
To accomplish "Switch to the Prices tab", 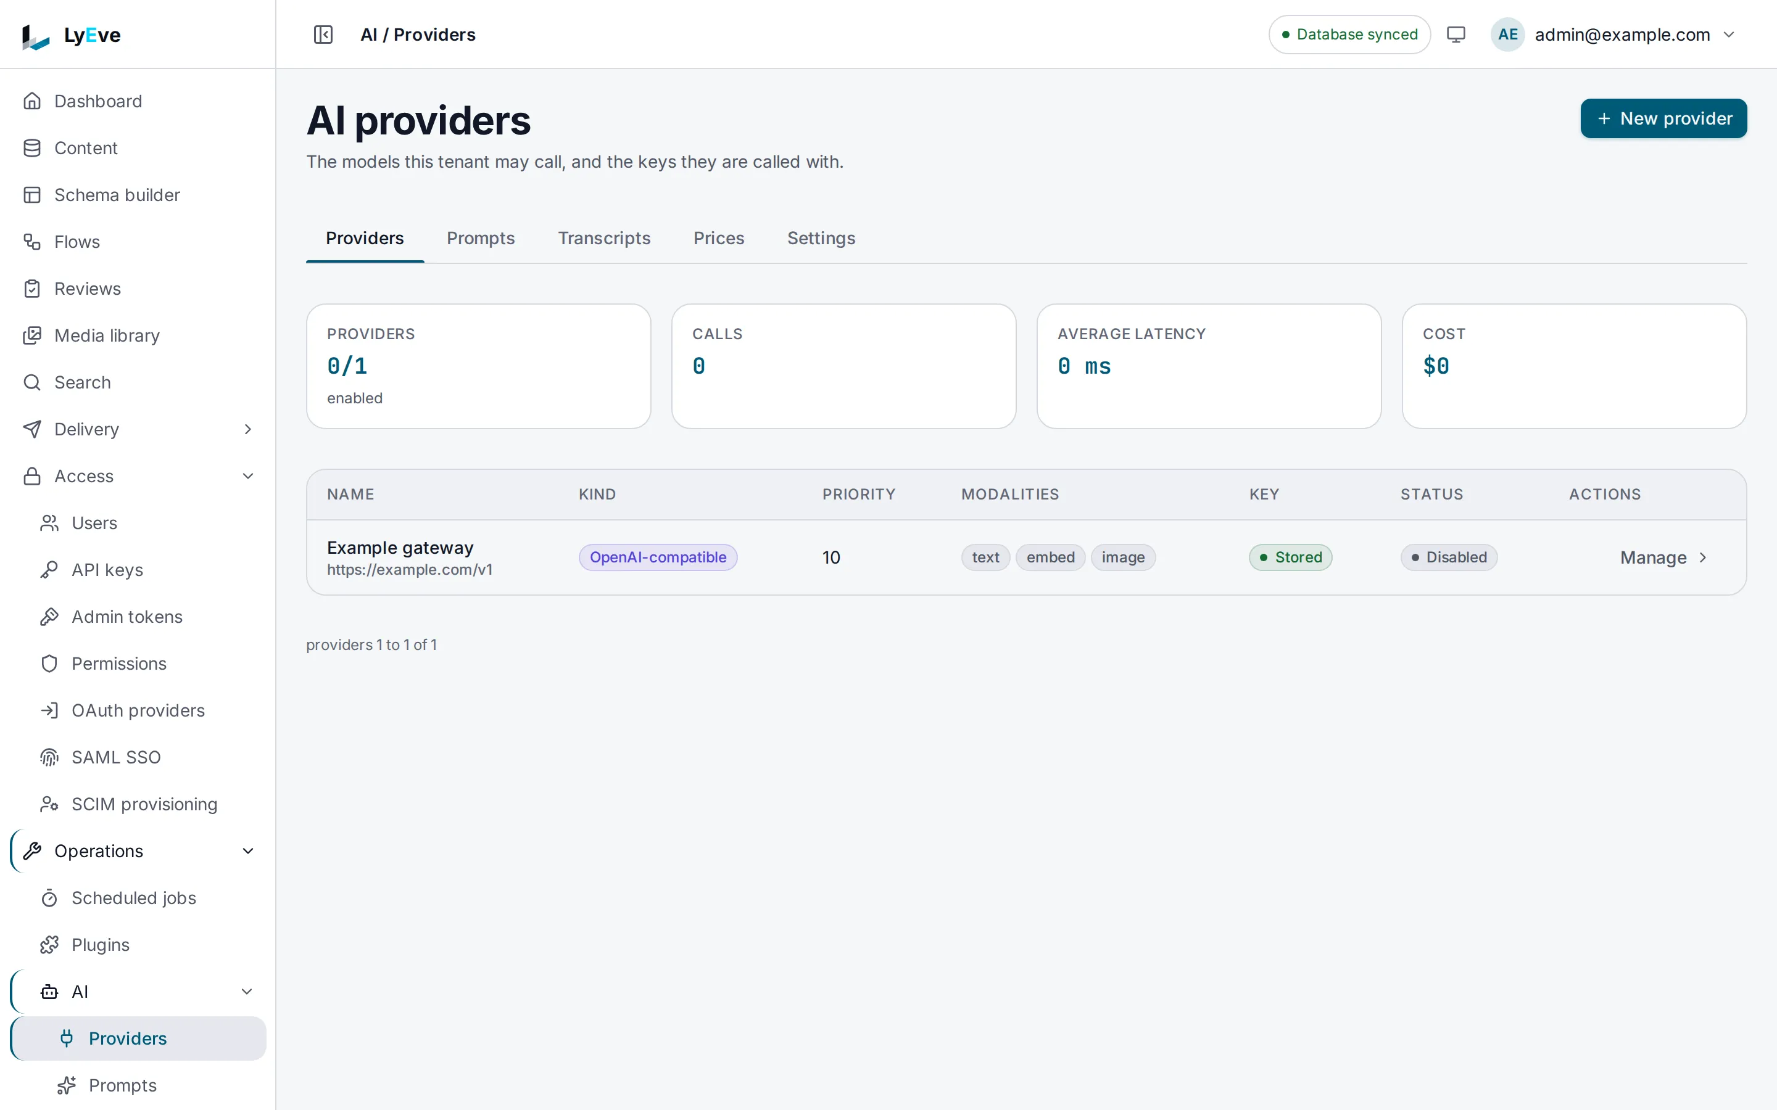I will tap(718, 239).
